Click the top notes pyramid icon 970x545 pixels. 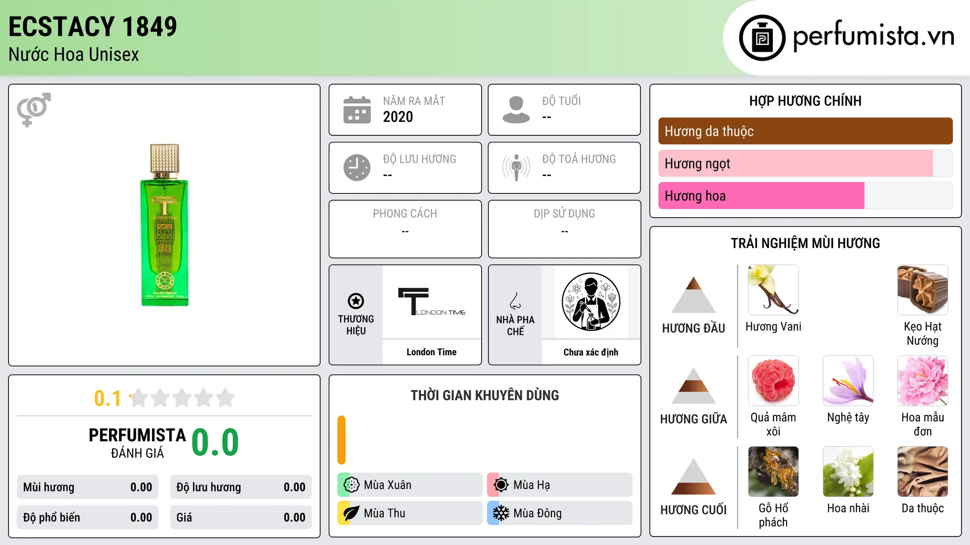693,294
